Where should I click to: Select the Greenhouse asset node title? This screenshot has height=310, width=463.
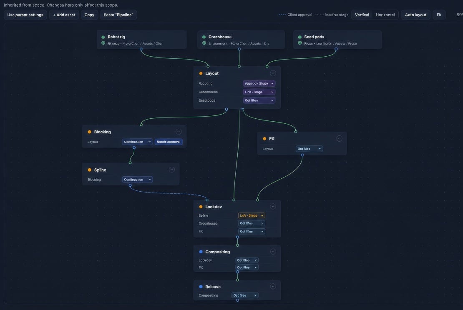click(x=220, y=37)
